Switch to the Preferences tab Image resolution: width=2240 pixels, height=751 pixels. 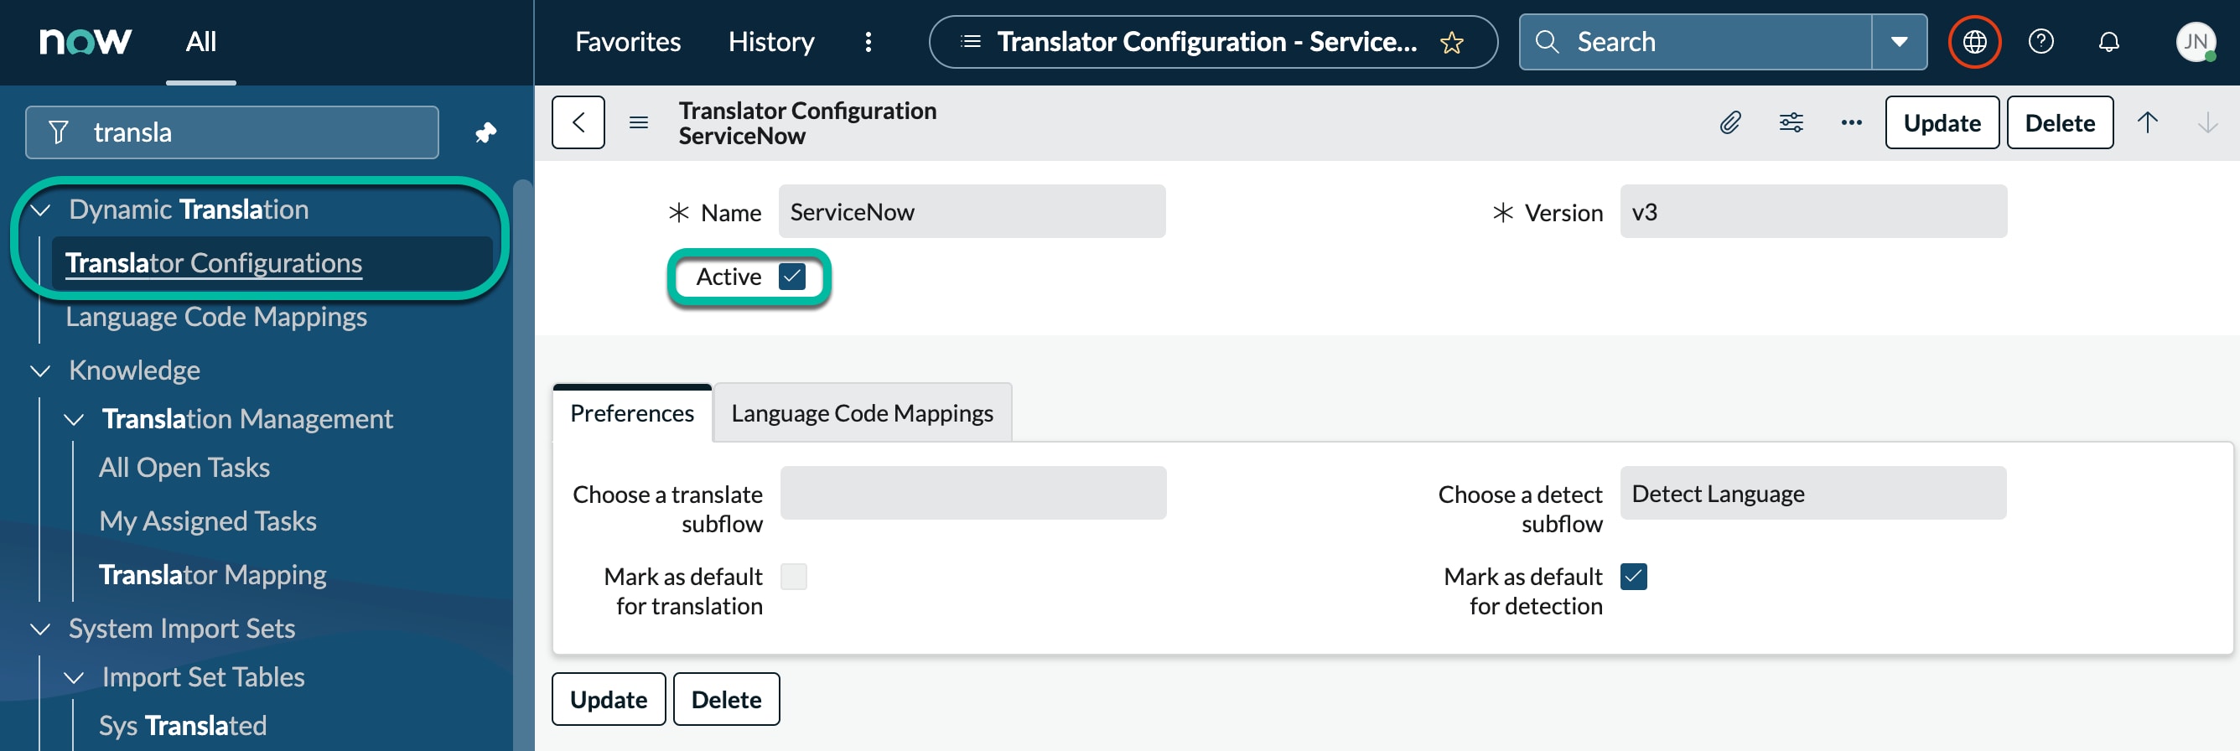(x=632, y=413)
